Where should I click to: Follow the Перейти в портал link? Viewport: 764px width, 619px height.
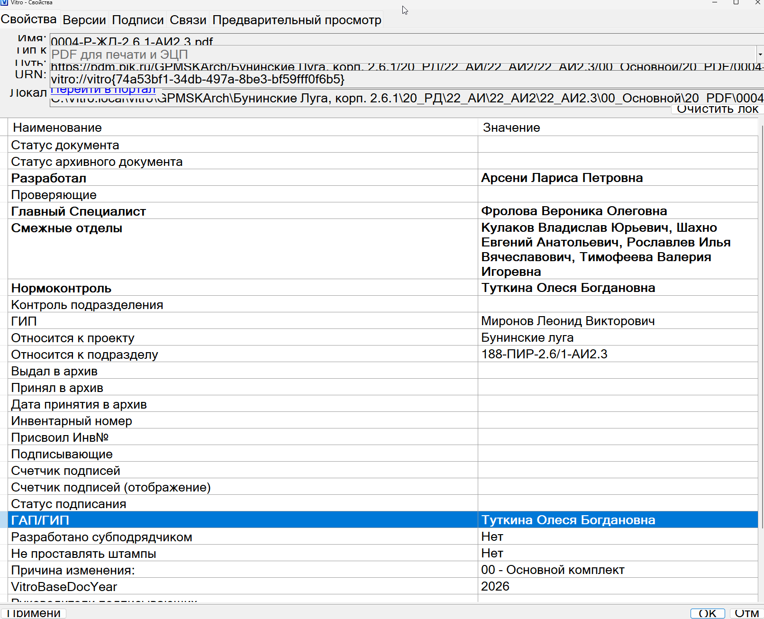click(103, 90)
